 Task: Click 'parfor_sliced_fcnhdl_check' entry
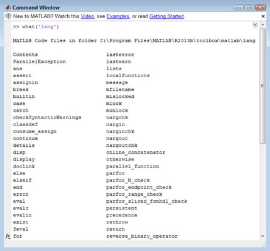[146, 201]
